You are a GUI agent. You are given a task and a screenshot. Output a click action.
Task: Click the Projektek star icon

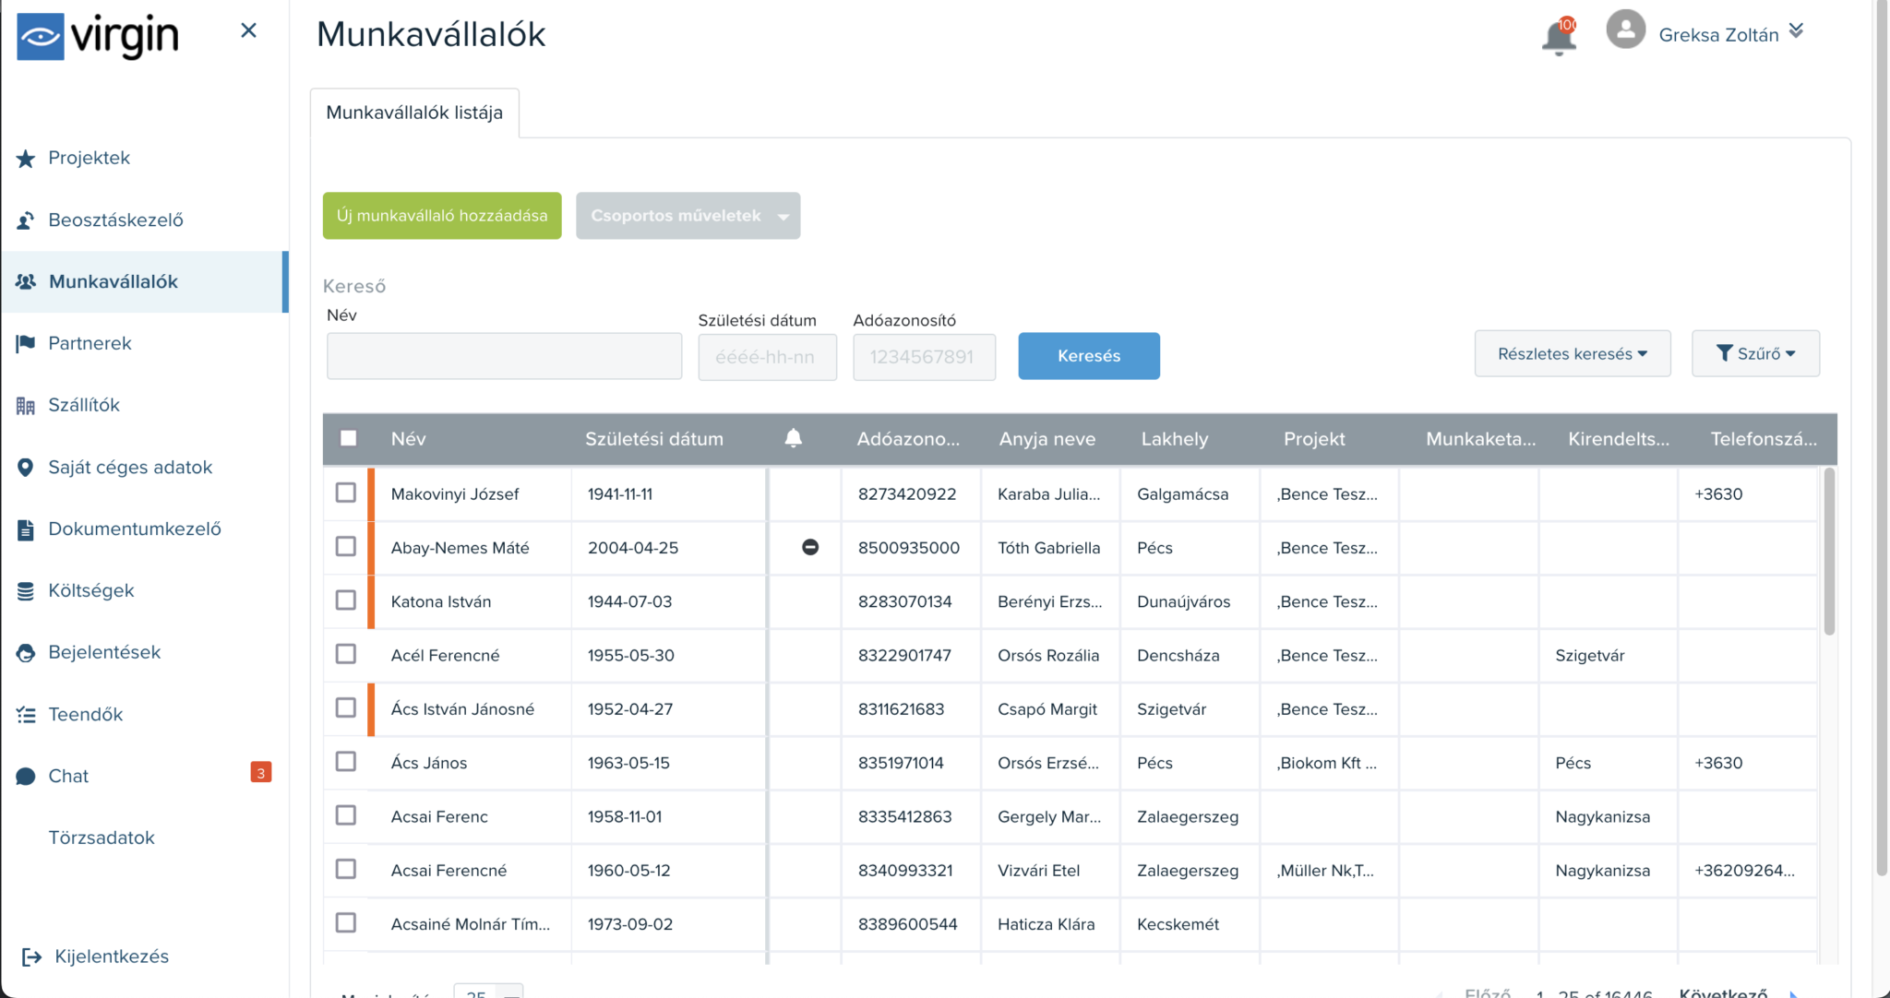(x=26, y=159)
